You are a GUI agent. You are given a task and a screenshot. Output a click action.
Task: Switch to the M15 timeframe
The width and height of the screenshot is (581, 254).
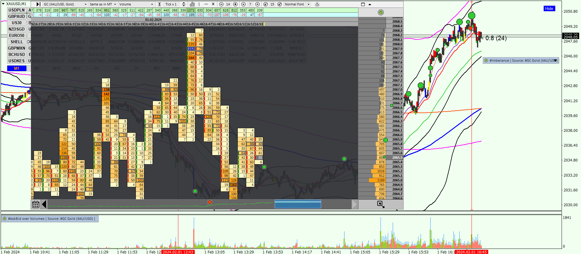(56, 68)
